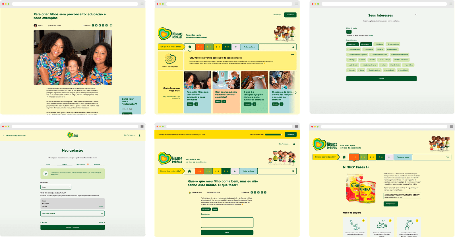Screen dimensions: 455x237
Task: Click search magnifier in 'Quero que meu filho' window
Action: [293, 171]
